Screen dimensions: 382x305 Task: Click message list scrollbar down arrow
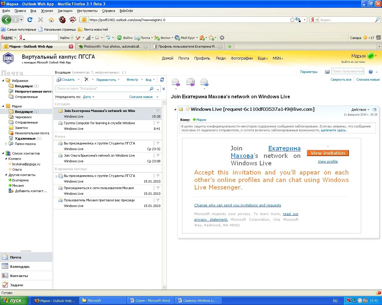tap(164, 287)
